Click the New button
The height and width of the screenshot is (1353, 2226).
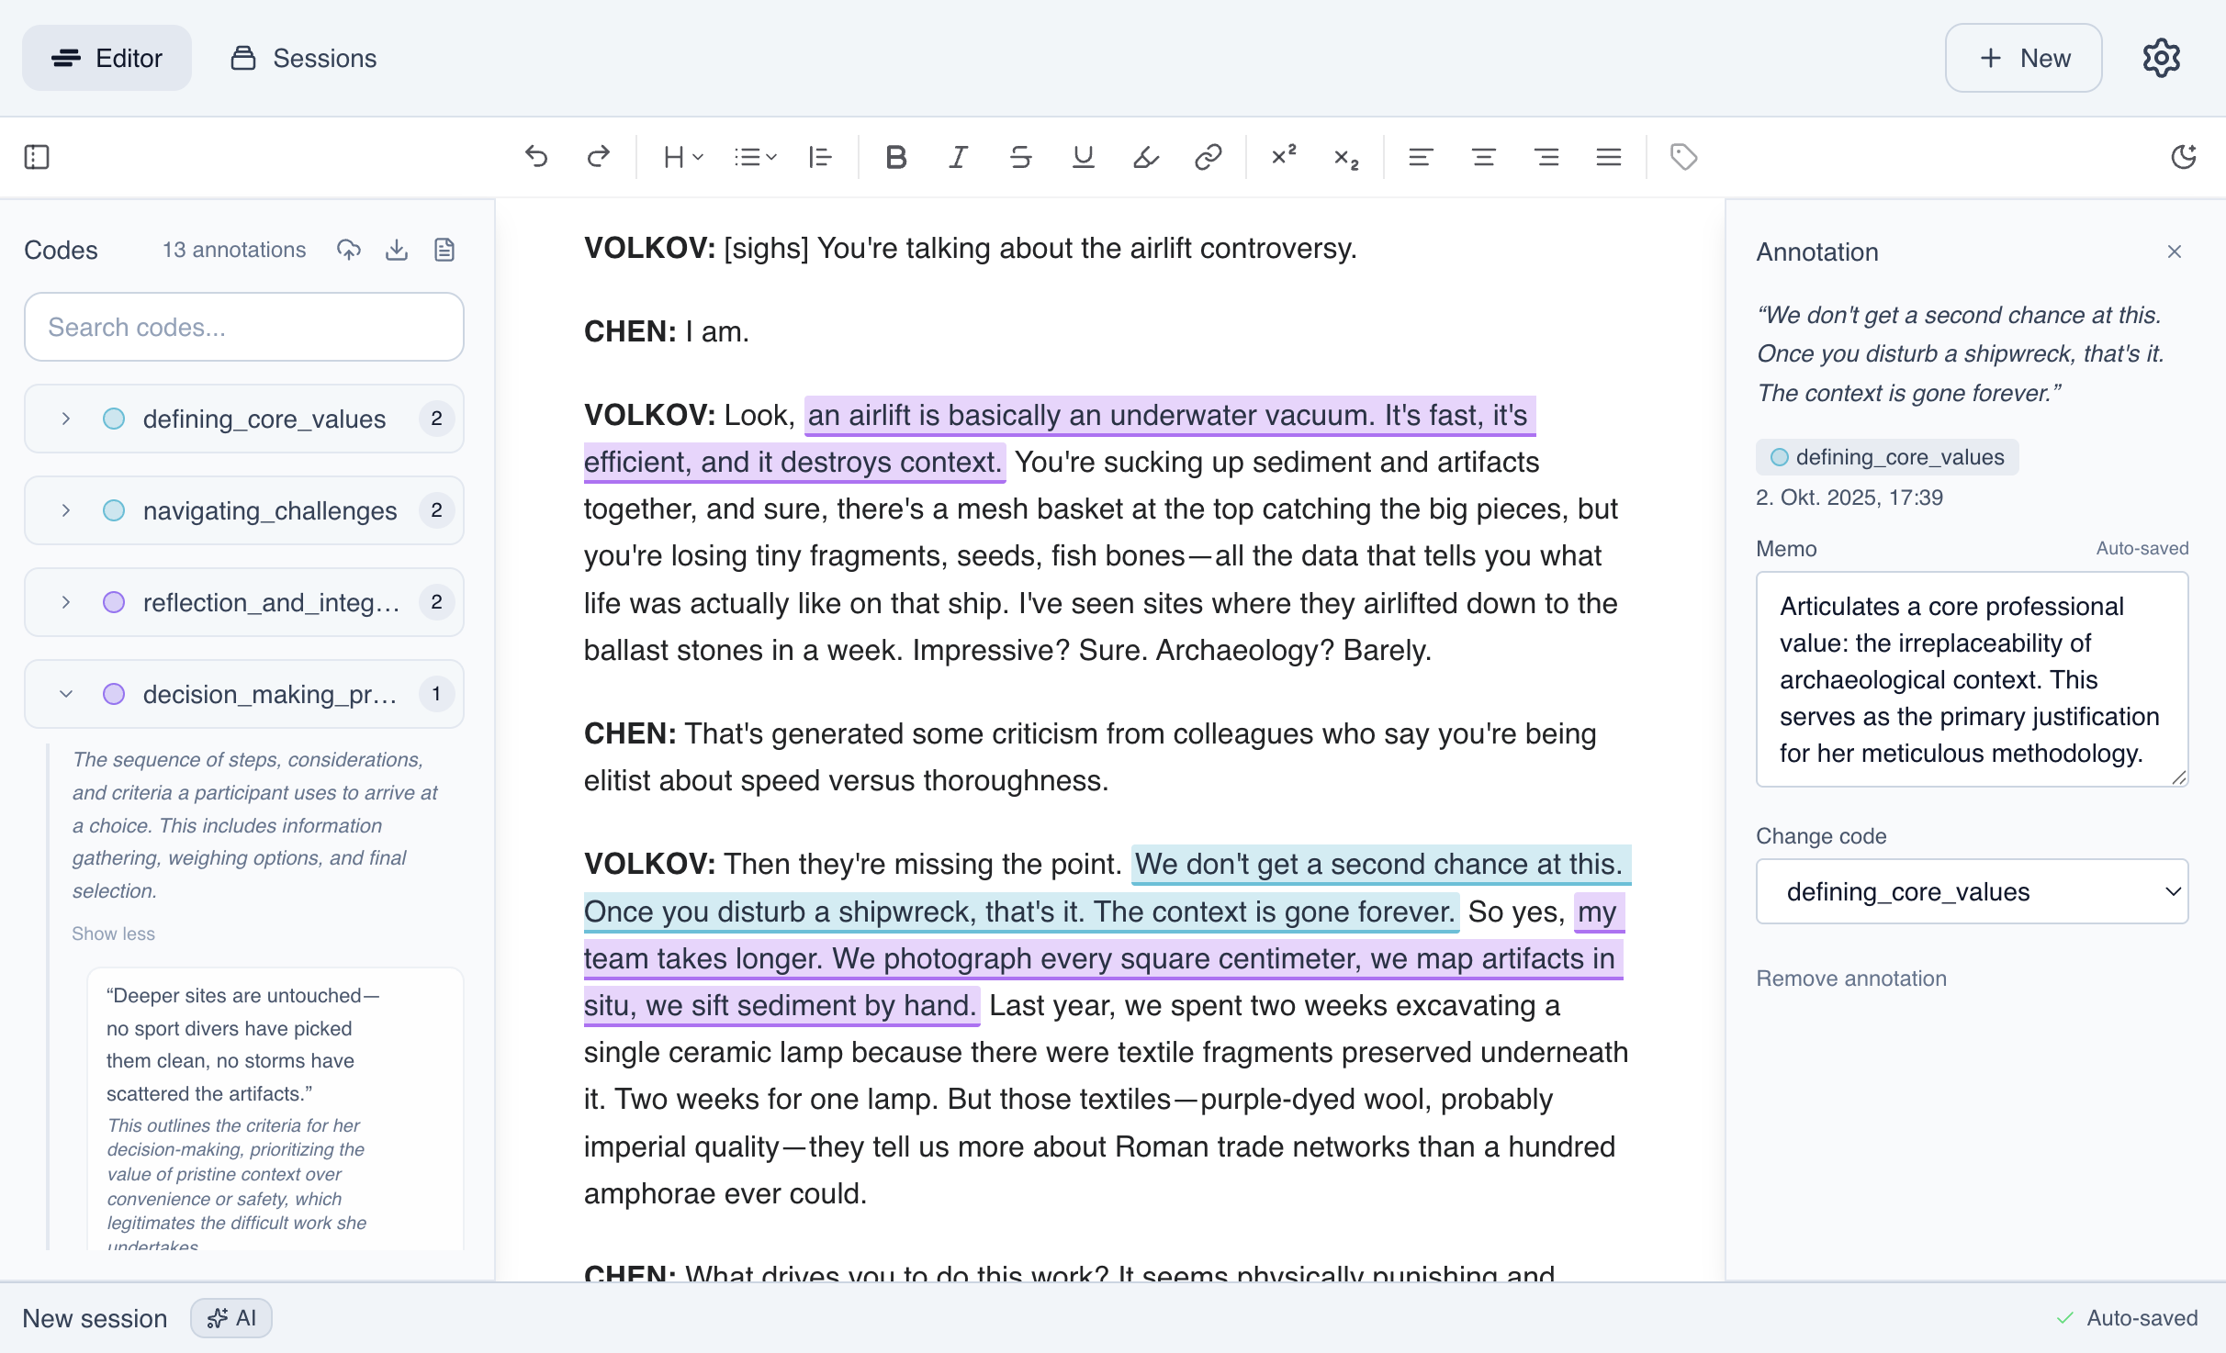click(2023, 58)
